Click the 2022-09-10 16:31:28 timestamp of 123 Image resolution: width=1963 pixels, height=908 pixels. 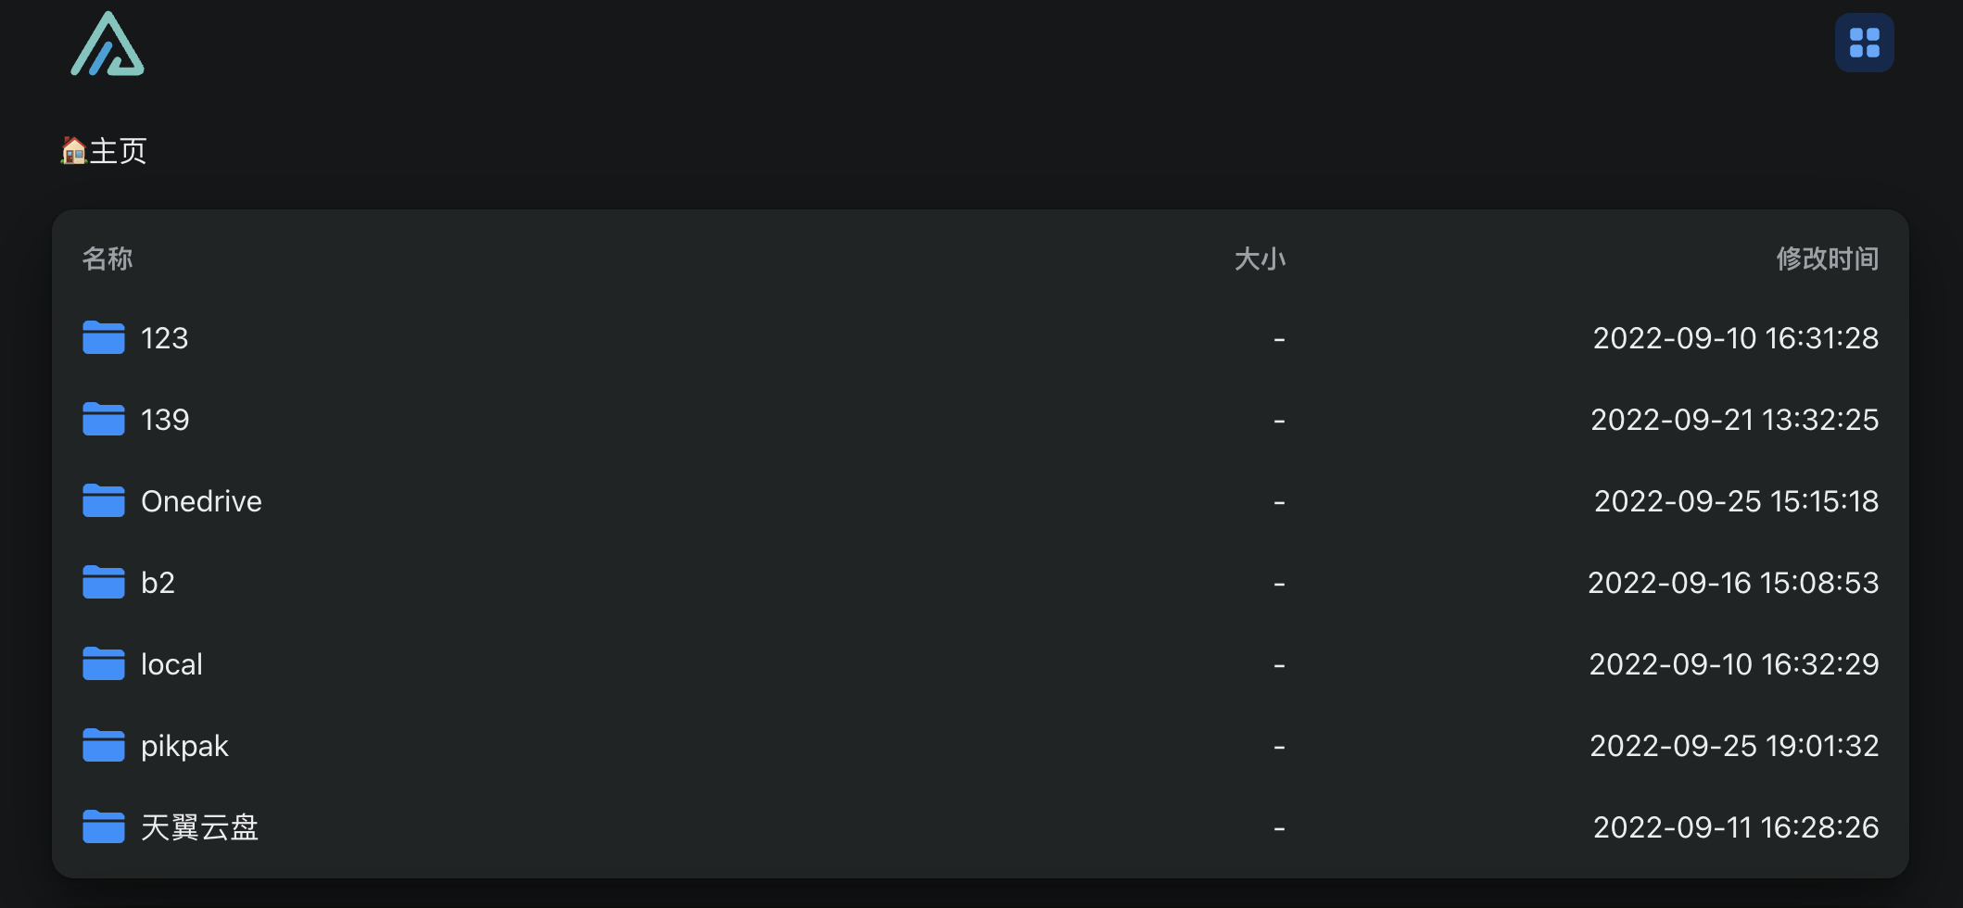coord(1735,338)
